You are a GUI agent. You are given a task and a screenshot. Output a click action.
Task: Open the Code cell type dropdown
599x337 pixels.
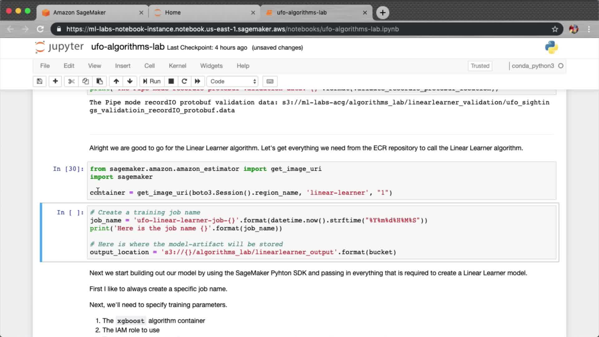pyautogui.click(x=233, y=81)
